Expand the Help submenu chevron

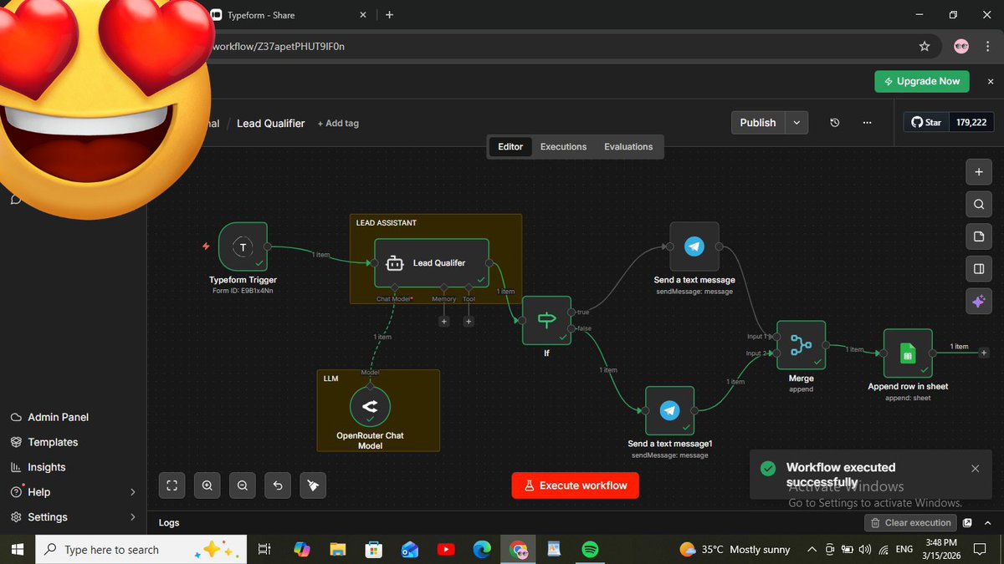[x=132, y=492]
